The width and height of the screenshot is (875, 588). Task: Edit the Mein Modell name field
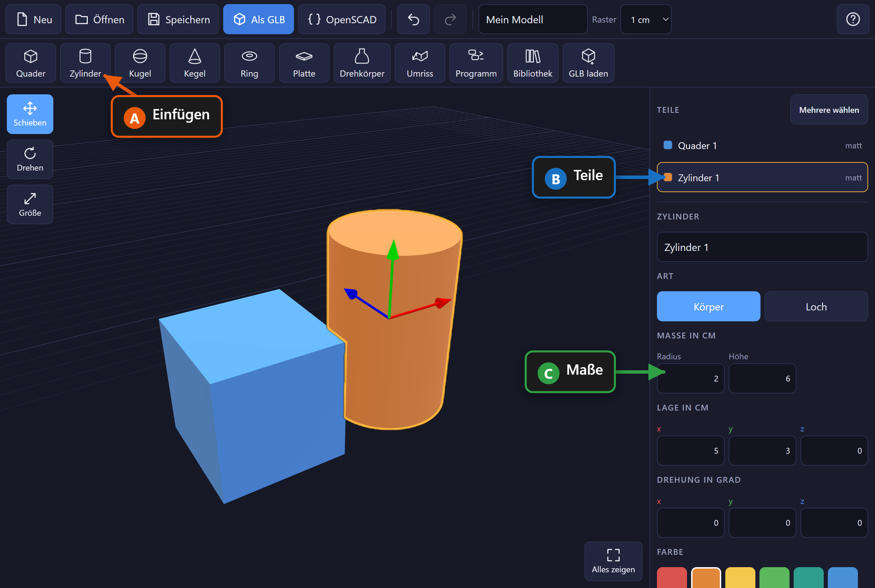pos(533,19)
